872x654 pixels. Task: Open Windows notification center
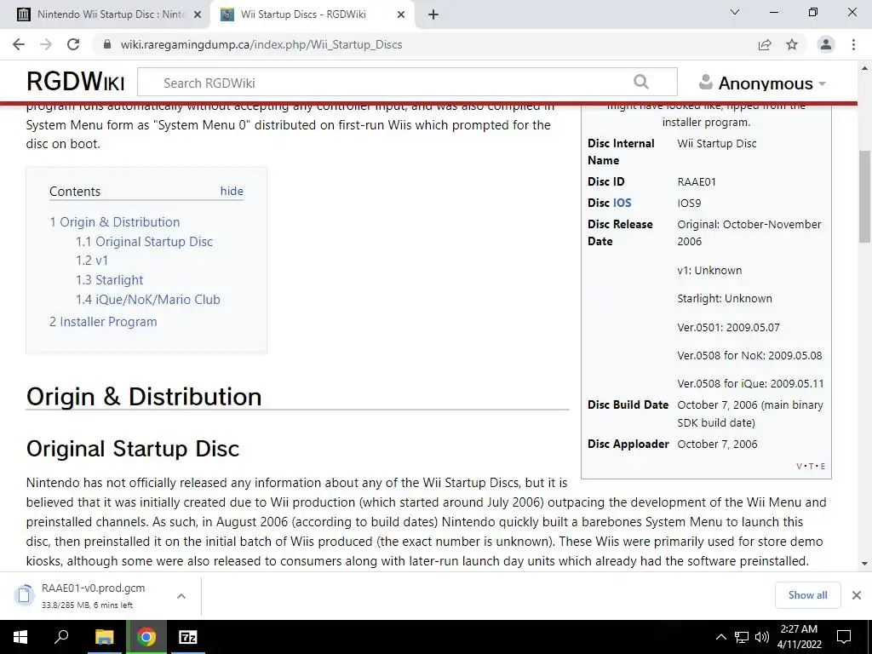(x=844, y=637)
